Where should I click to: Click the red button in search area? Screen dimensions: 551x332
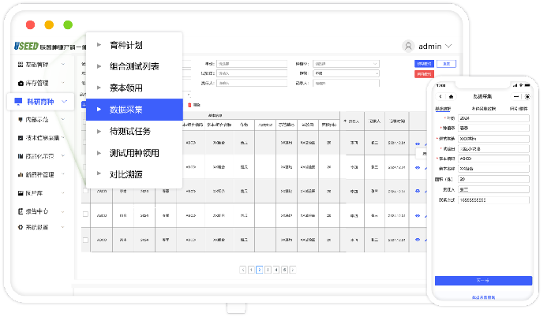click(x=424, y=74)
